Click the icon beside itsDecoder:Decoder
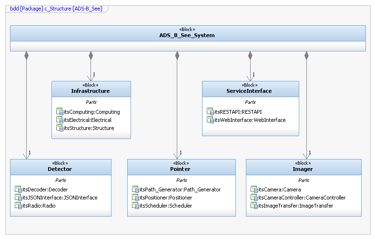The height and width of the screenshot is (239, 375). pos(18,189)
